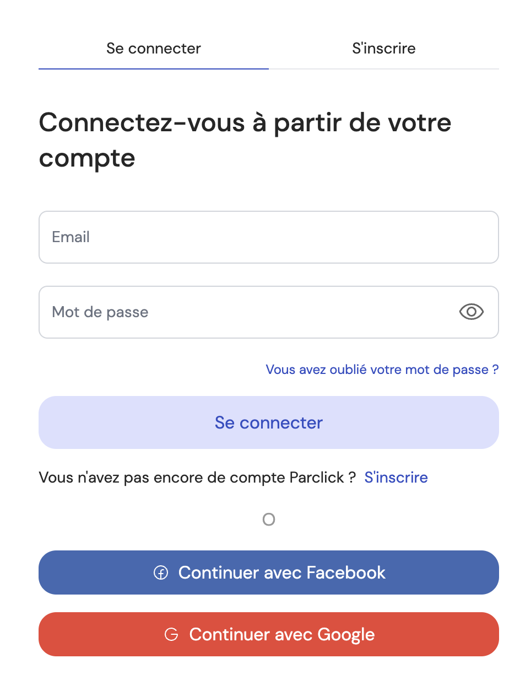Click the 'Mot de passe' placeholder label

point(100,312)
